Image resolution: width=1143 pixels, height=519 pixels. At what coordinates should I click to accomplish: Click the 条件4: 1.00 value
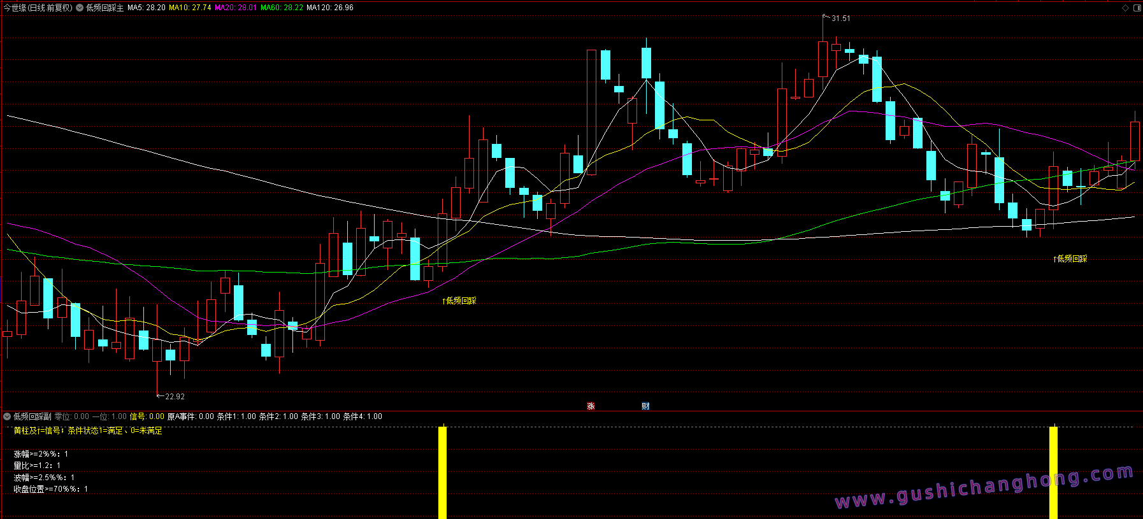(363, 416)
